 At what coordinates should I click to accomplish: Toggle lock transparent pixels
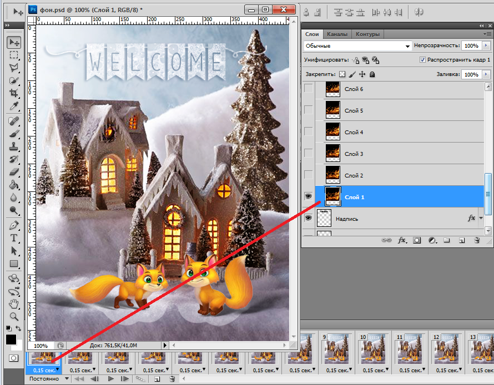[x=342, y=74]
